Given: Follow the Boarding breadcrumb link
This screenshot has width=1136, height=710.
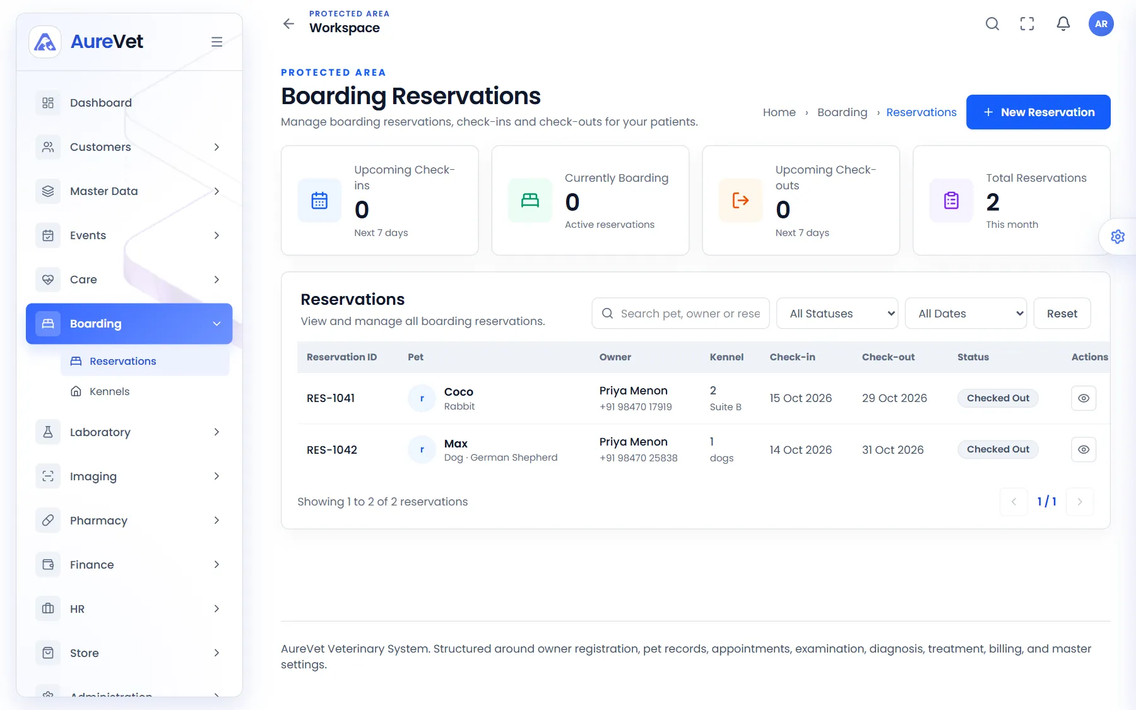Looking at the screenshot, I should click(x=843, y=112).
